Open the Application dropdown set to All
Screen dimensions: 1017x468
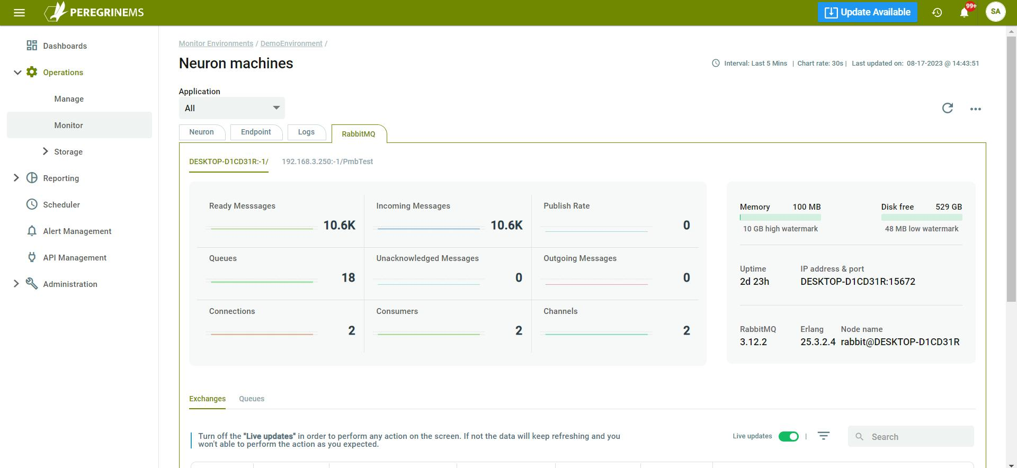[231, 108]
